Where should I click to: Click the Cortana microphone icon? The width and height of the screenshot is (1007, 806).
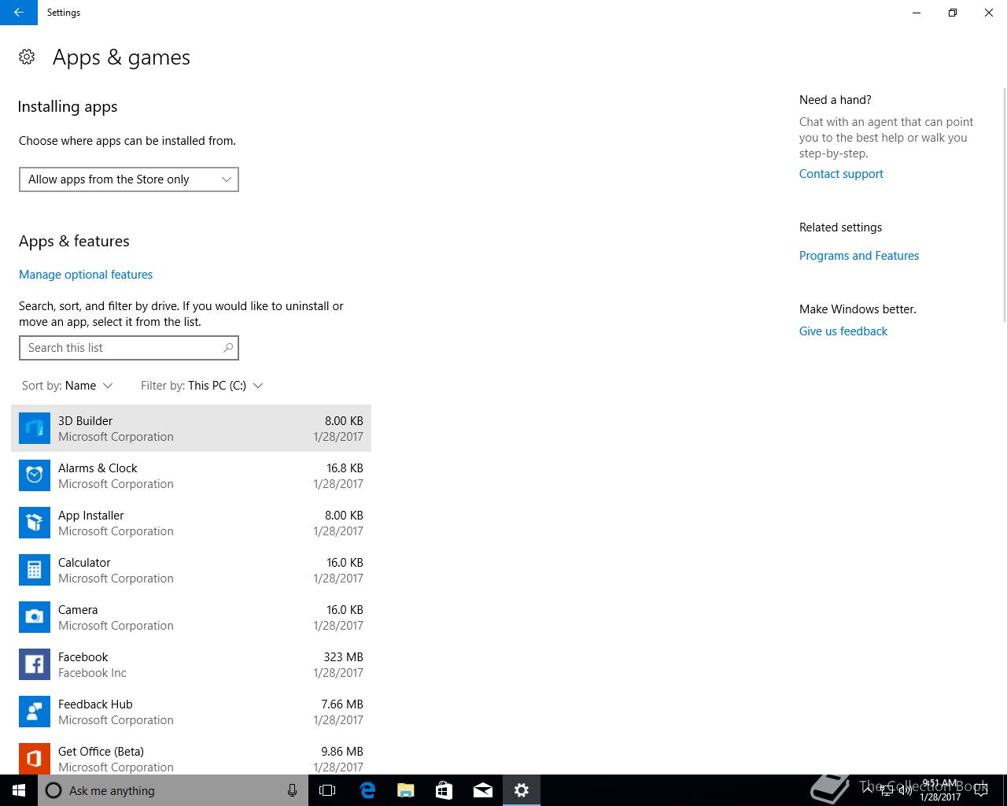pos(292,790)
